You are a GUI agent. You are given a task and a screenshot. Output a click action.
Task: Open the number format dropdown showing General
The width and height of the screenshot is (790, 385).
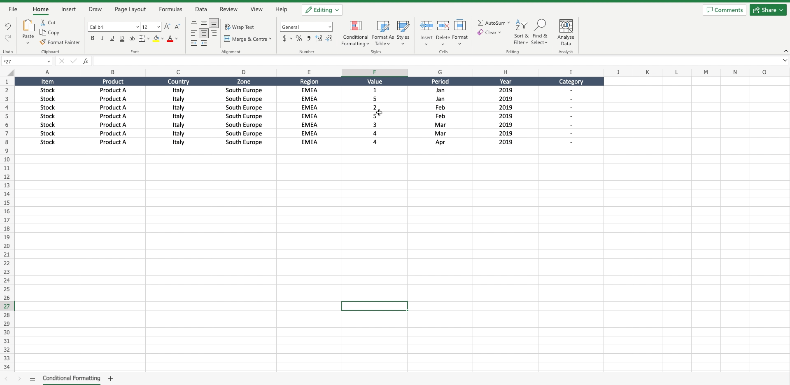click(x=329, y=26)
